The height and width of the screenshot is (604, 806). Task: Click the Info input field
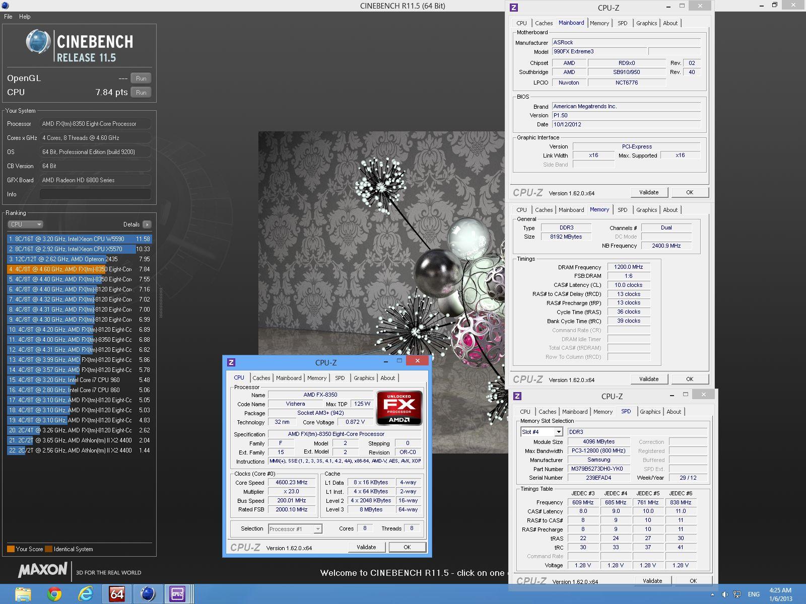(95, 194)
